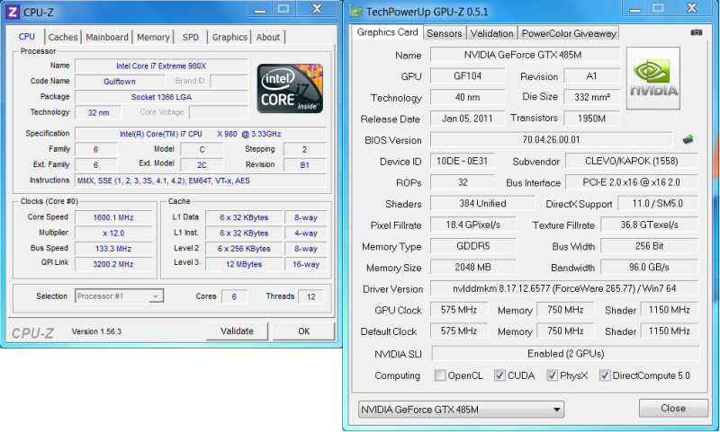Open the SPD tab
This screenshot has width=720, height=432.
coord(191,37)
